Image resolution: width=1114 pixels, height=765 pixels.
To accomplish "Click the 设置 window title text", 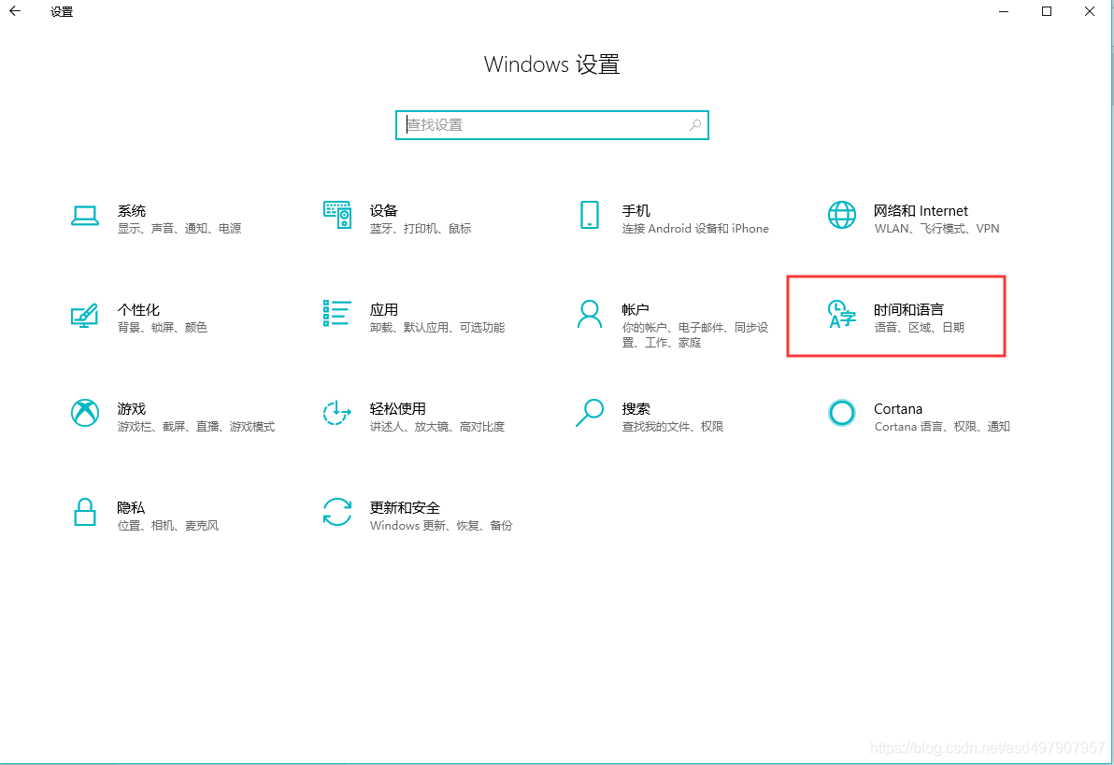I will 62,11.
